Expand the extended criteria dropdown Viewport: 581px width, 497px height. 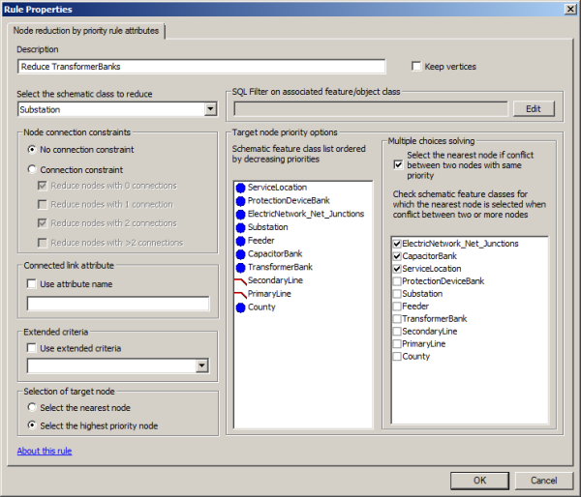[201, 365]
